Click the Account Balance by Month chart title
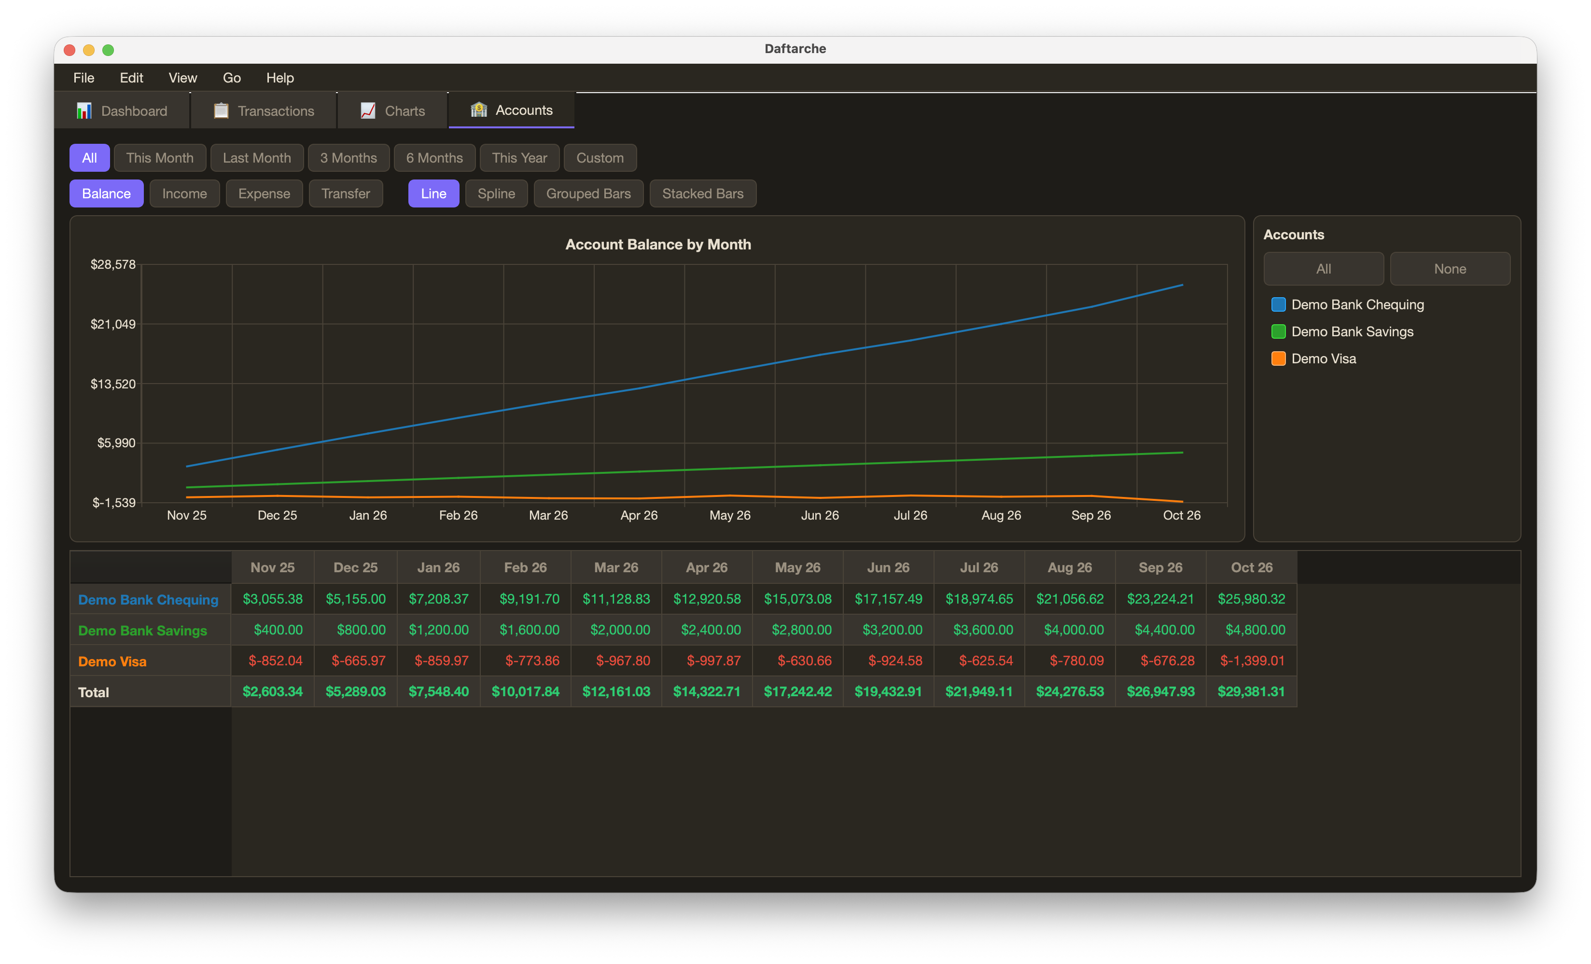The height and width of the screenshot is (964, 1591). click(x=658, y=245)
